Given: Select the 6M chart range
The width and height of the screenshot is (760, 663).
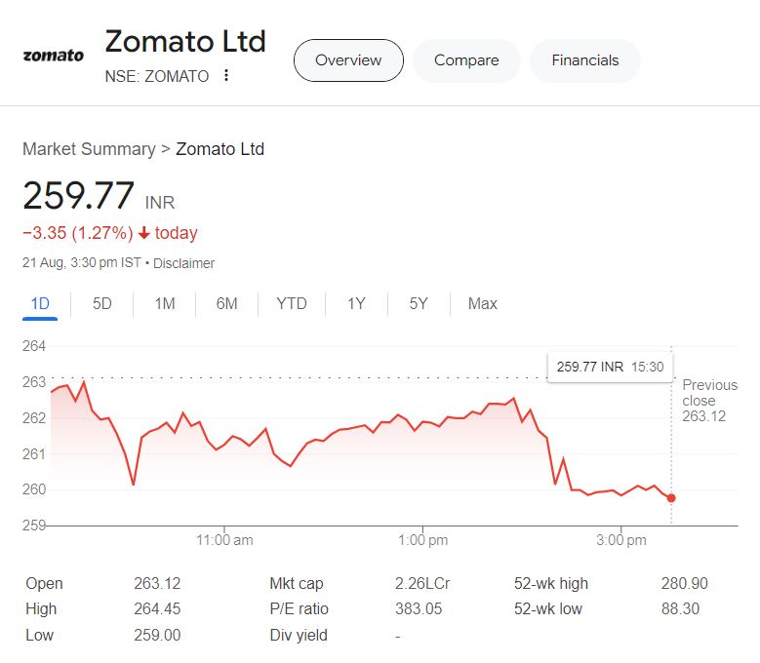Looking at the screenshot, I should point(227,303).
